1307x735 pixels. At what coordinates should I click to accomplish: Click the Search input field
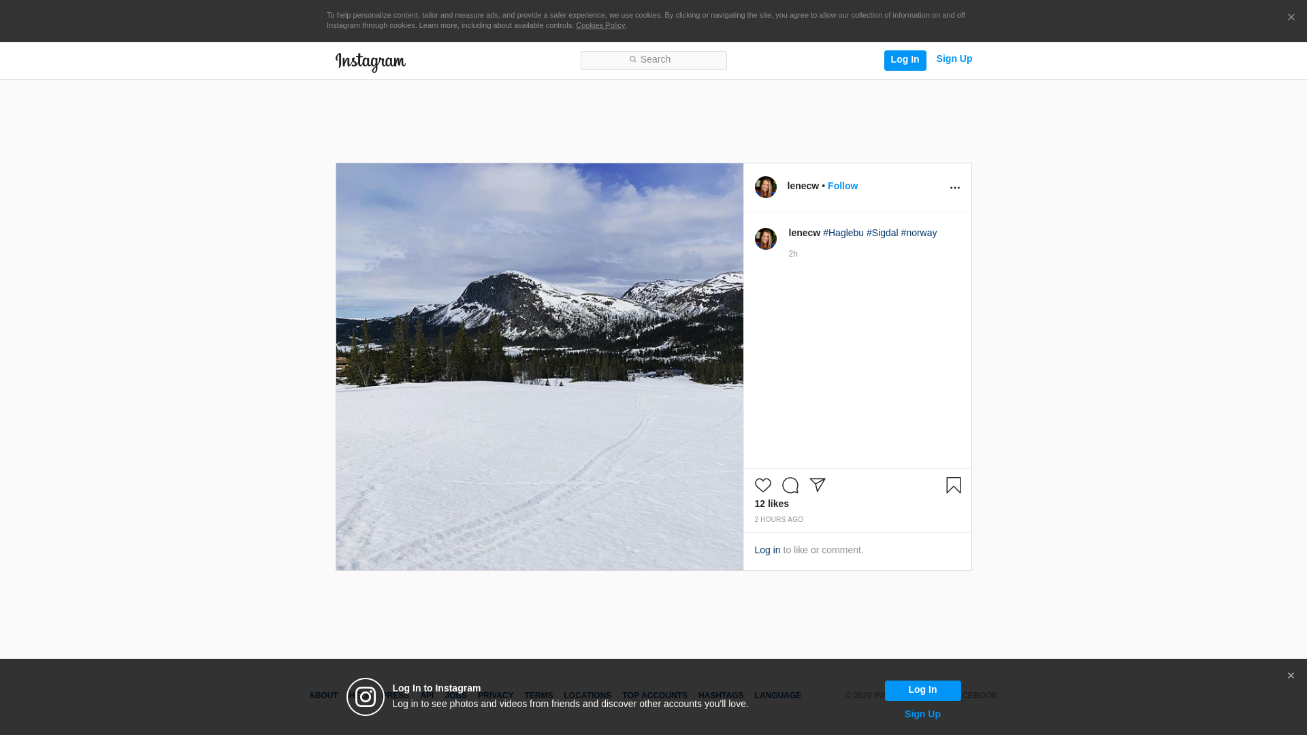coord(653,61)
